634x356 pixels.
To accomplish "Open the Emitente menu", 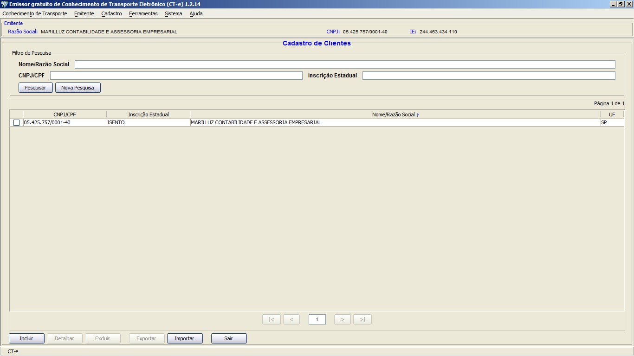I will (x=84, y=13).
